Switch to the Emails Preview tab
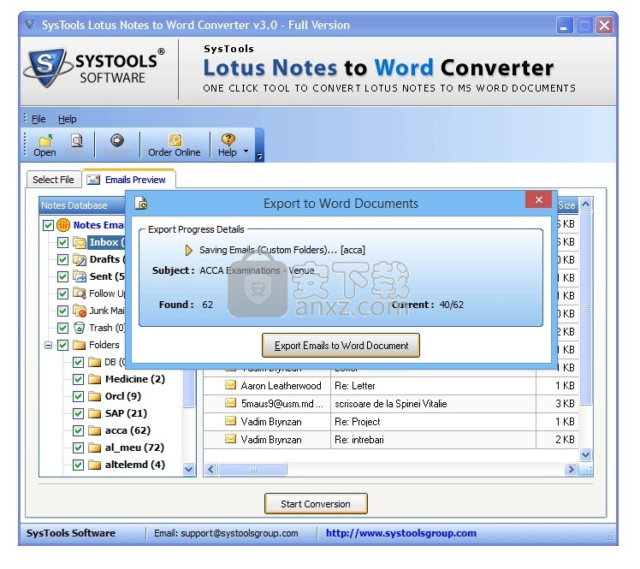Viewport: 640px width, 569px height. pos(128,179)
